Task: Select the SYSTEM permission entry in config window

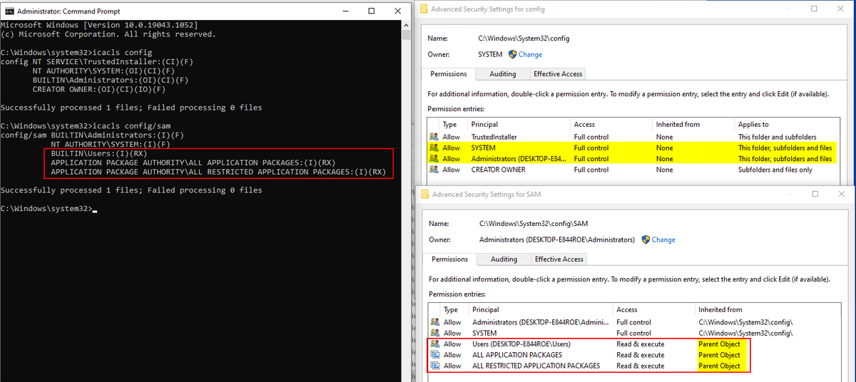Action: (x=632, y=148)
